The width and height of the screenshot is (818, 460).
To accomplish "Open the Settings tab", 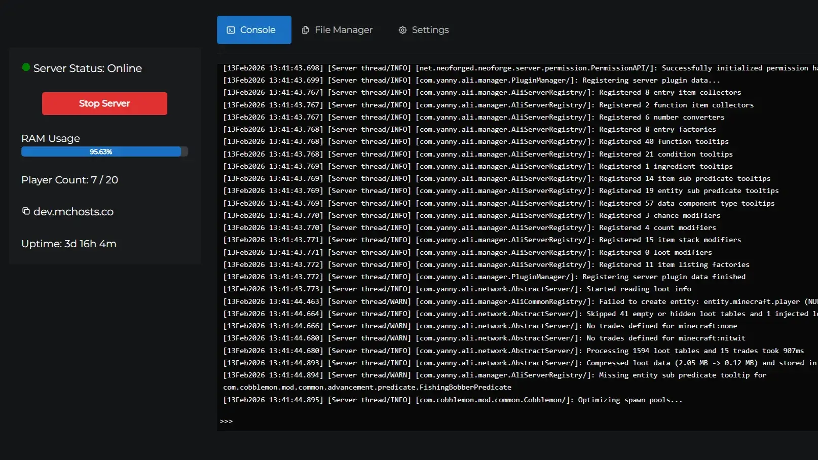I will (424, 30).
